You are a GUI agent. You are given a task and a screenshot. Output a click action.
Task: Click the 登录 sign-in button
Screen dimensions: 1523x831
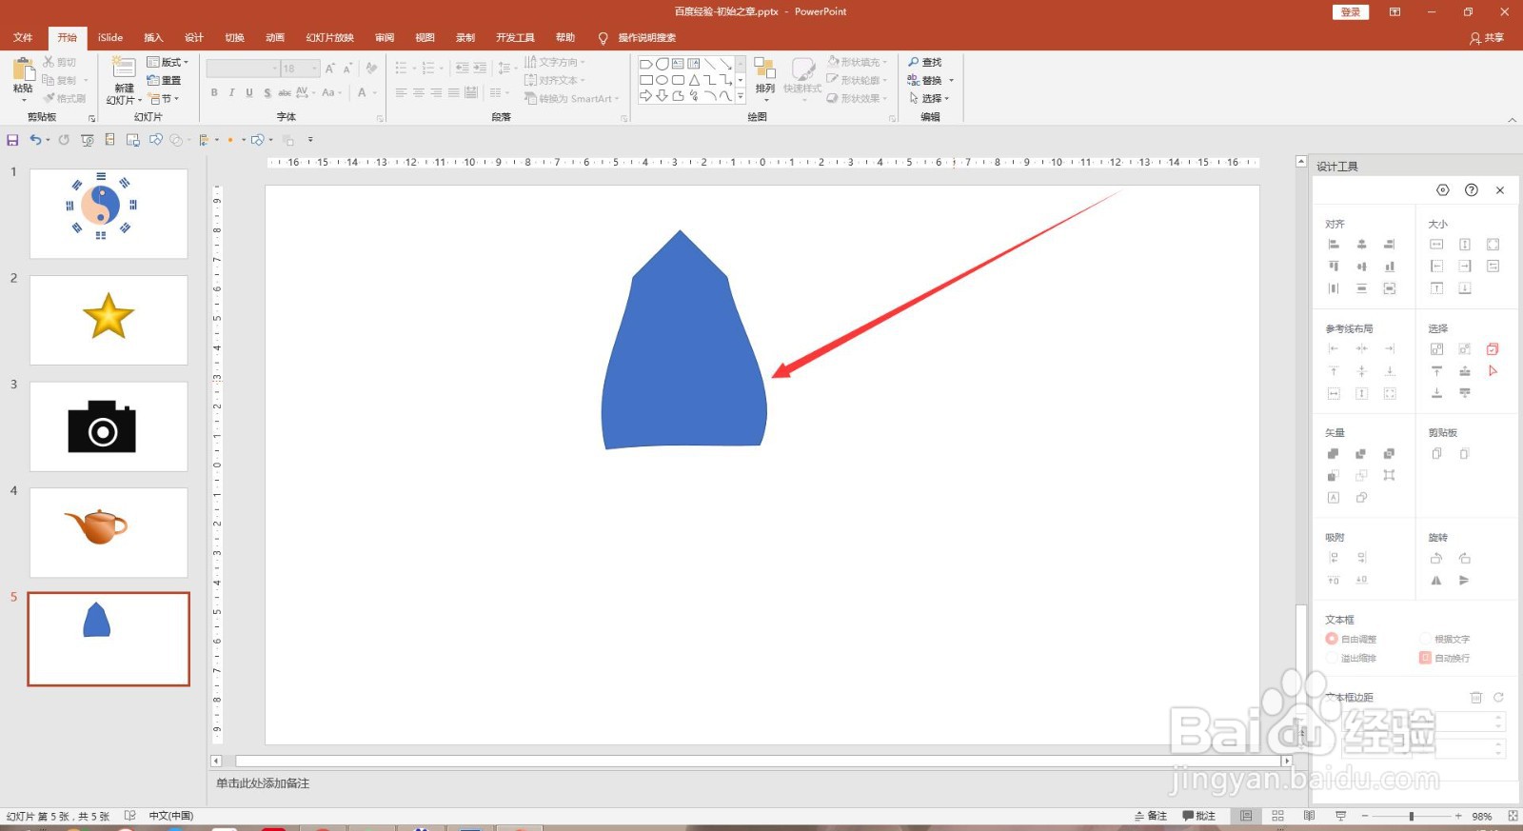point(1351,12)
